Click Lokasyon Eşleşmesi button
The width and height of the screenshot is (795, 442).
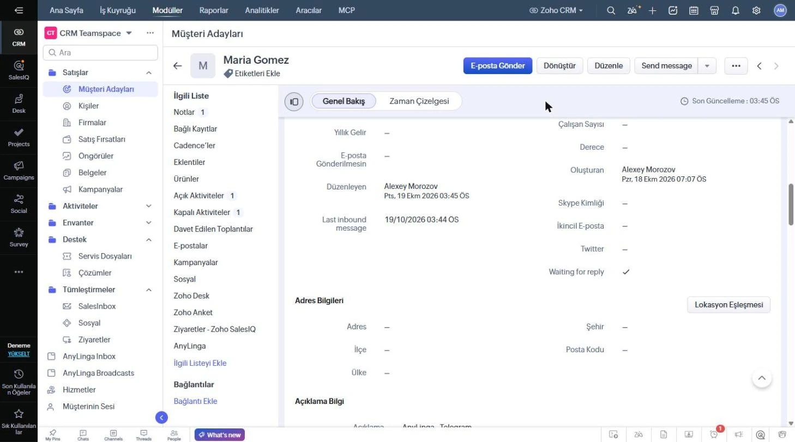[728, 305]
